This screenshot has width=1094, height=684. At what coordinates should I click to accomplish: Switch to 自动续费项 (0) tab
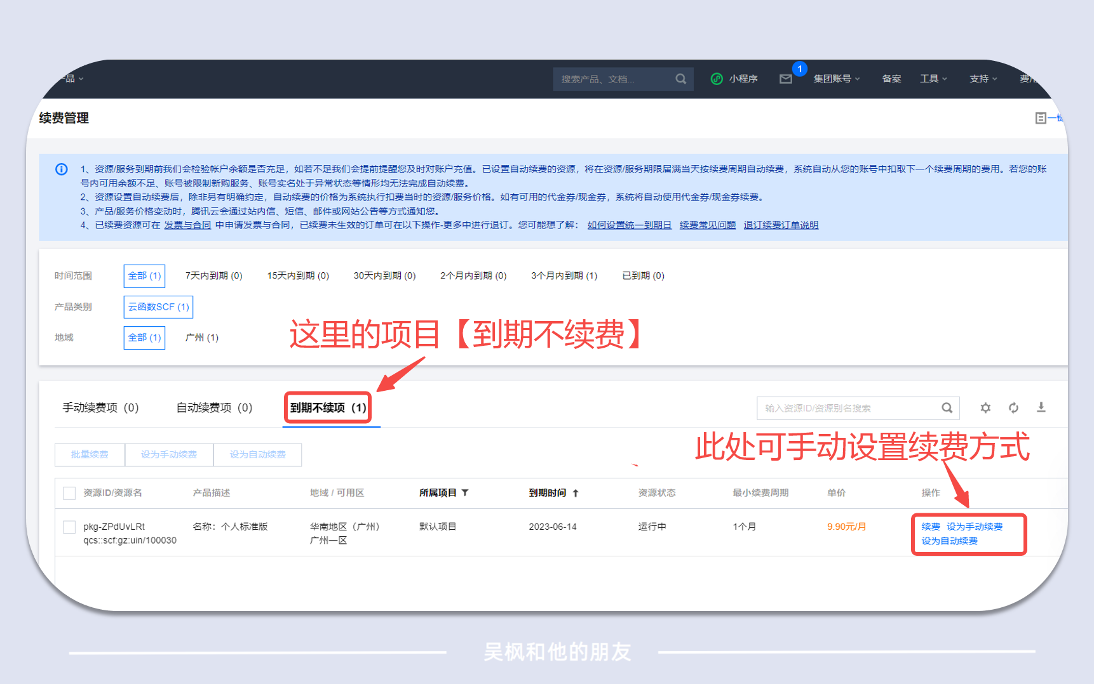pyautogui.click(x=214, y=407)
